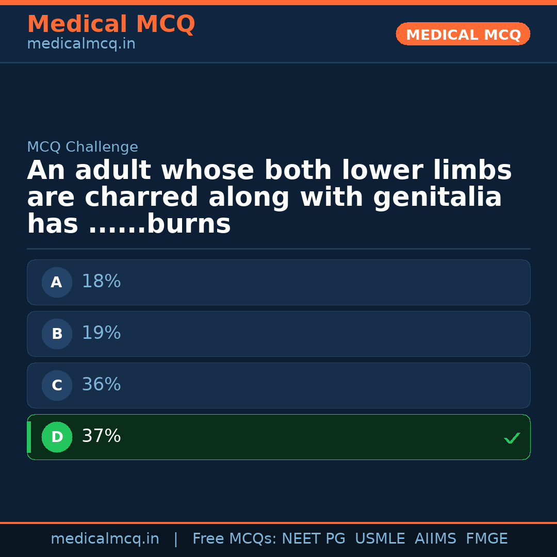Click the MCQ Challenge label
The height and width of the screenshot is (557, 557).
click(83, 148)
